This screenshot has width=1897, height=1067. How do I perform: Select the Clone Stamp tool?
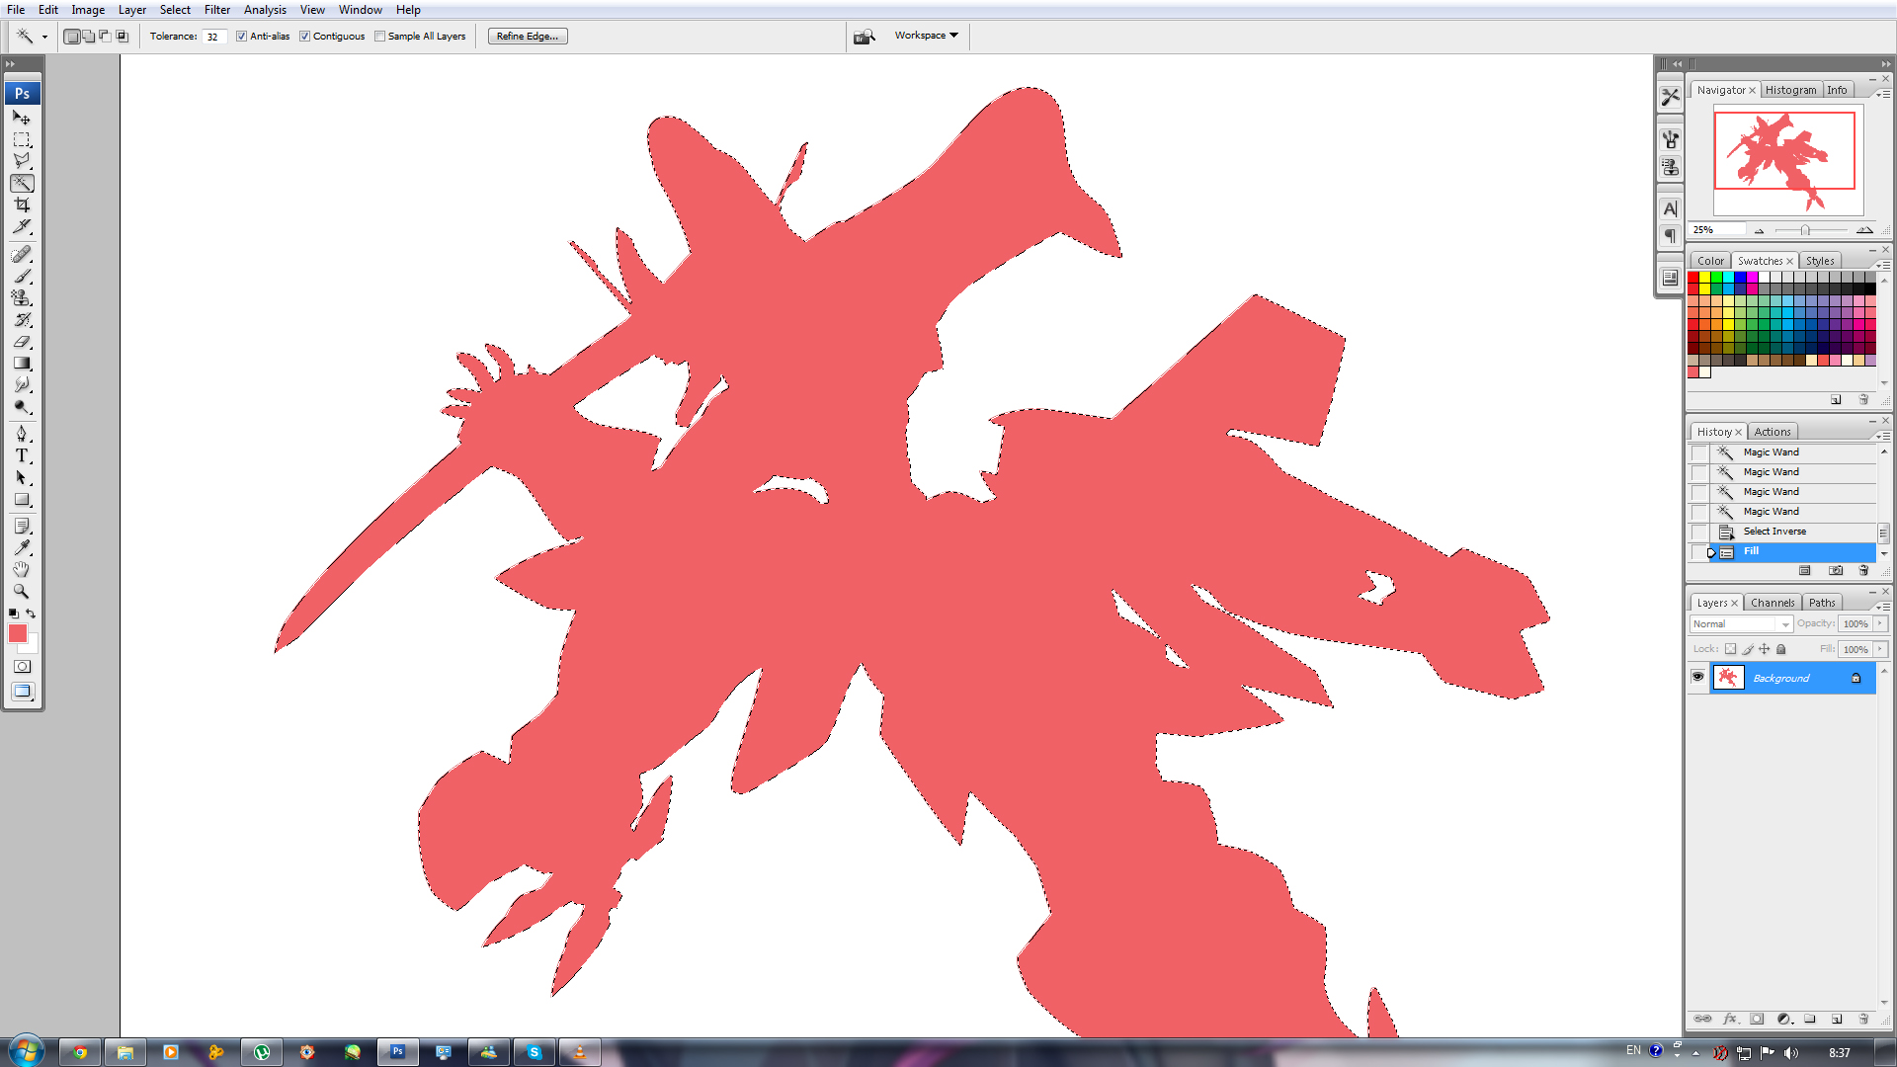(22, 298)
